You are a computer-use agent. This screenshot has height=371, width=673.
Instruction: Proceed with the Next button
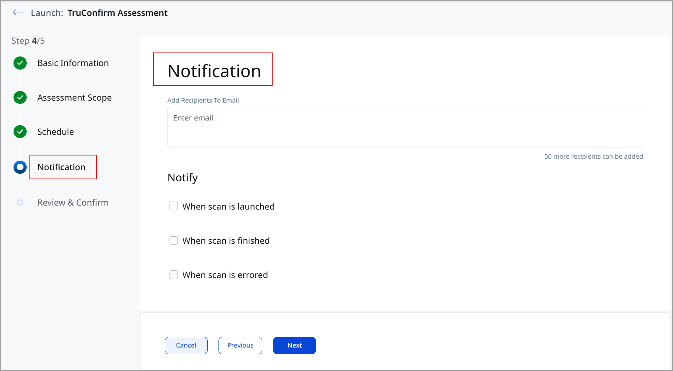pyautogui.click(x=294, y=345)
